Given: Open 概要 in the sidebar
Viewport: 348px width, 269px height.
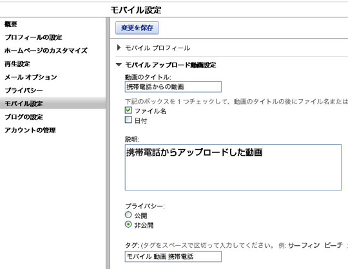Looking at the screenshot, I should (11, 24).
